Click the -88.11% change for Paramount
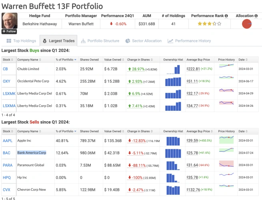The image size is (262, 200). (137, 166)
